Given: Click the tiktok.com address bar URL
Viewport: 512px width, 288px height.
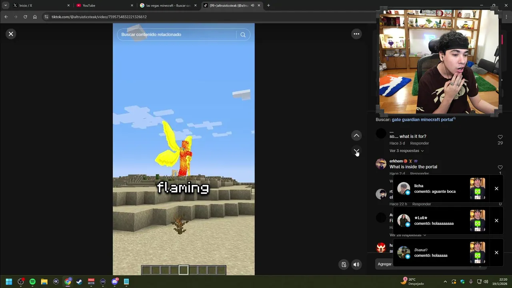Looking at the screenshot, I should coord(99,17).
